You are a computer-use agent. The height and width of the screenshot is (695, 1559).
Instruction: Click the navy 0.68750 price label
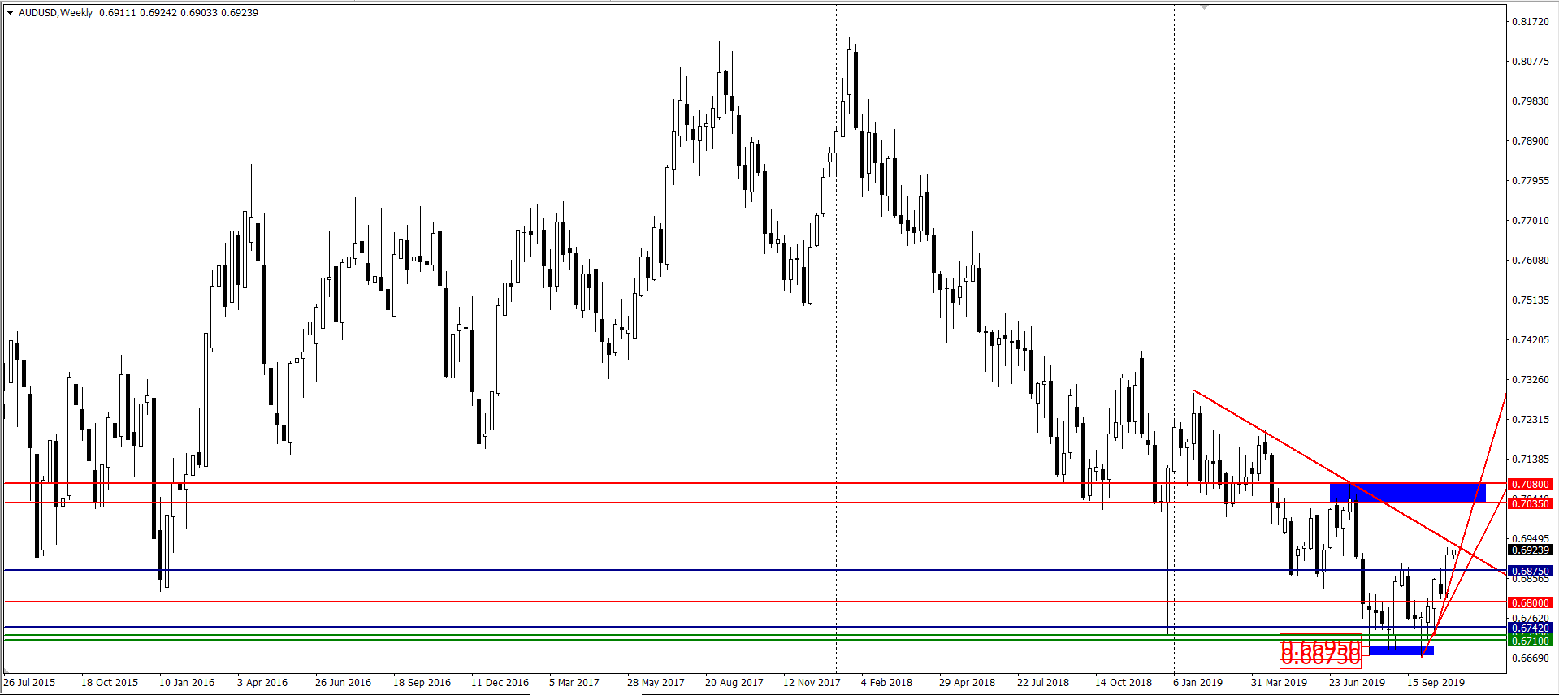1530,572
